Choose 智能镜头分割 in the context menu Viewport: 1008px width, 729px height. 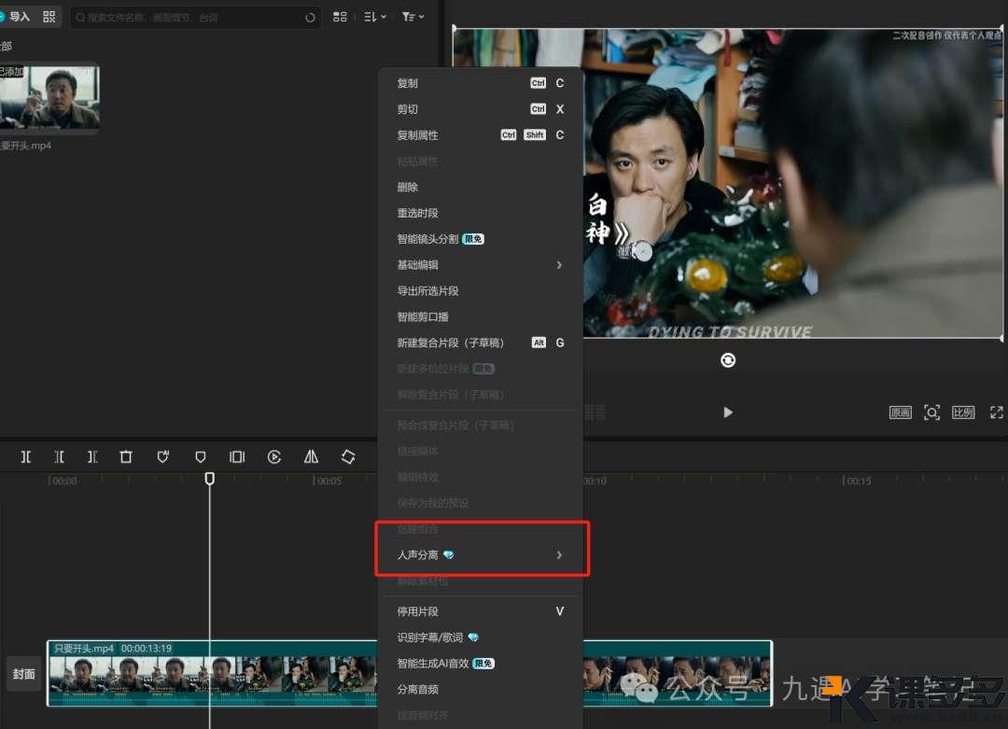coord(481,239)
